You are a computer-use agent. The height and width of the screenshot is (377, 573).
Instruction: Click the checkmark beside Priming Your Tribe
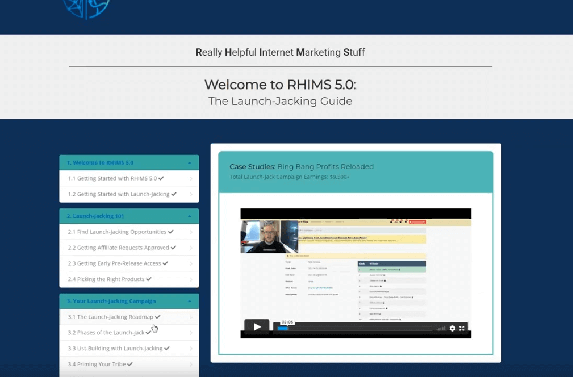click(x=130, y=364)
